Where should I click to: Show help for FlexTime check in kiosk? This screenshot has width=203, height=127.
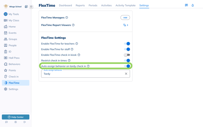79,55
